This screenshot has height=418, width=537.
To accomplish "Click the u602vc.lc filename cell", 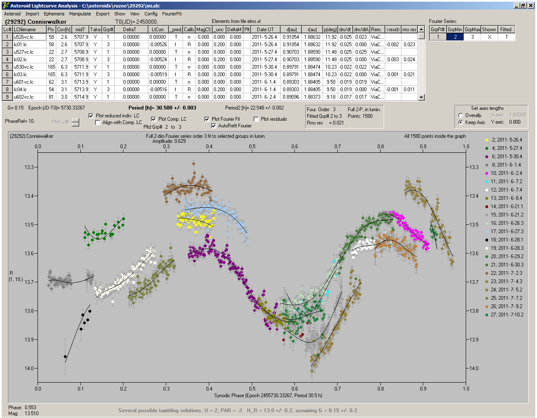I will pos(30,97).
